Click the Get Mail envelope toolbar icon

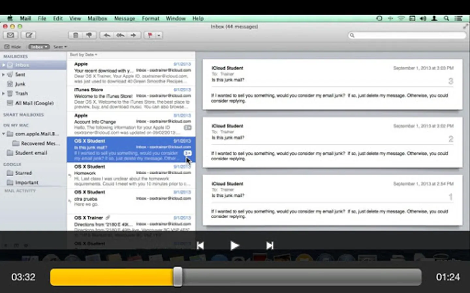pyautogui.click(x=10, y=35)
